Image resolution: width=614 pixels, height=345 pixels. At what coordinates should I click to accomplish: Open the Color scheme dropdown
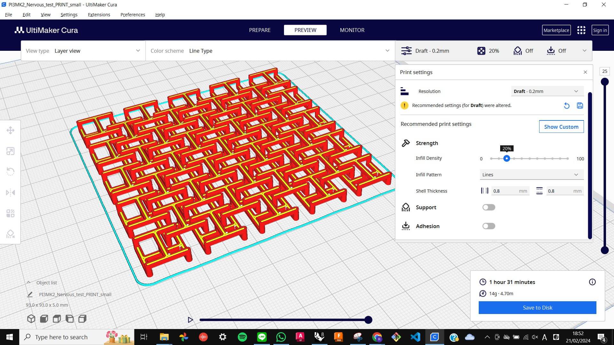pyautogui.click(x=270, y=51)
